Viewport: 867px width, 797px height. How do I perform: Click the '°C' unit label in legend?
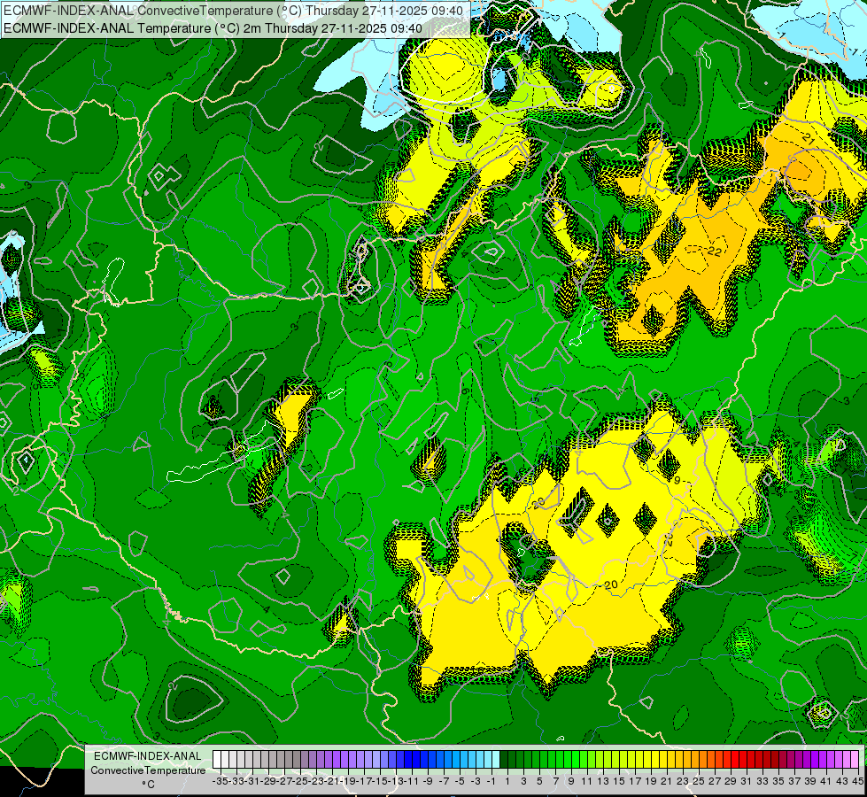pyautogui.click(x=148, y=785)
